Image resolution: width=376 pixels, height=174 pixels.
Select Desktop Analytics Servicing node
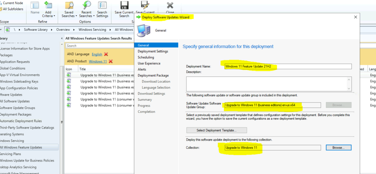pyautogui.click(x=18, y=167)
